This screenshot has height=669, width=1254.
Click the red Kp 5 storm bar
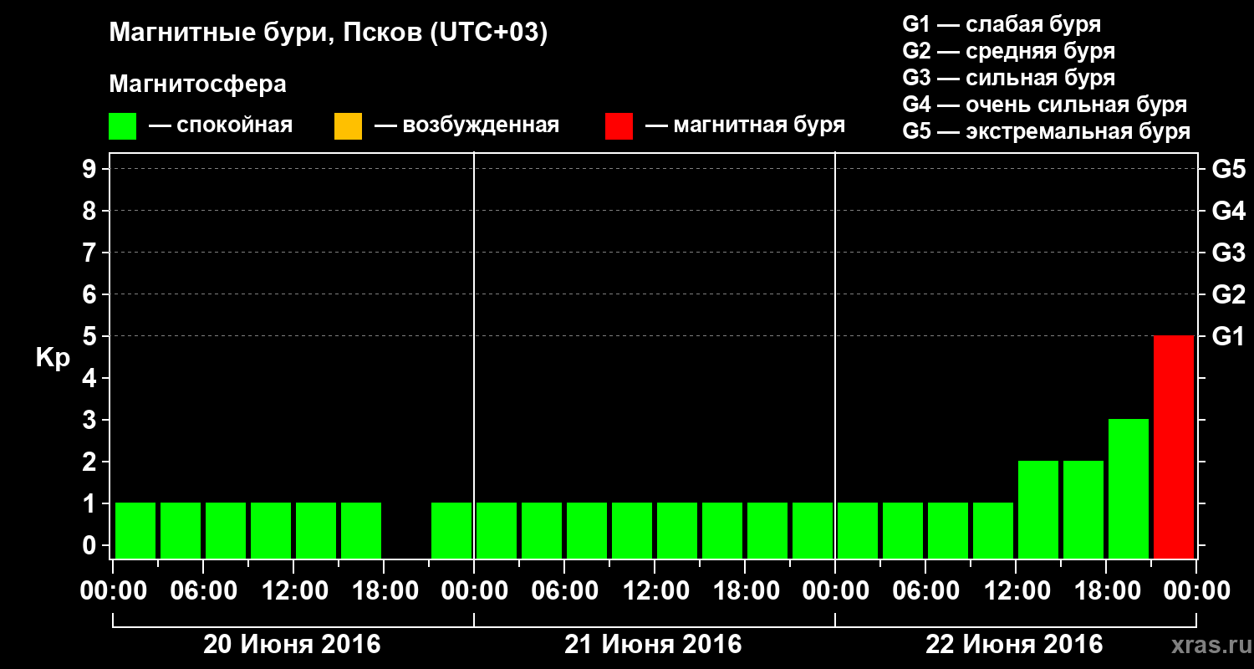[x=1174, y=447]
